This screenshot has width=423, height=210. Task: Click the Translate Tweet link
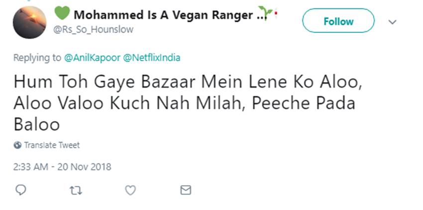click(52, 145)
